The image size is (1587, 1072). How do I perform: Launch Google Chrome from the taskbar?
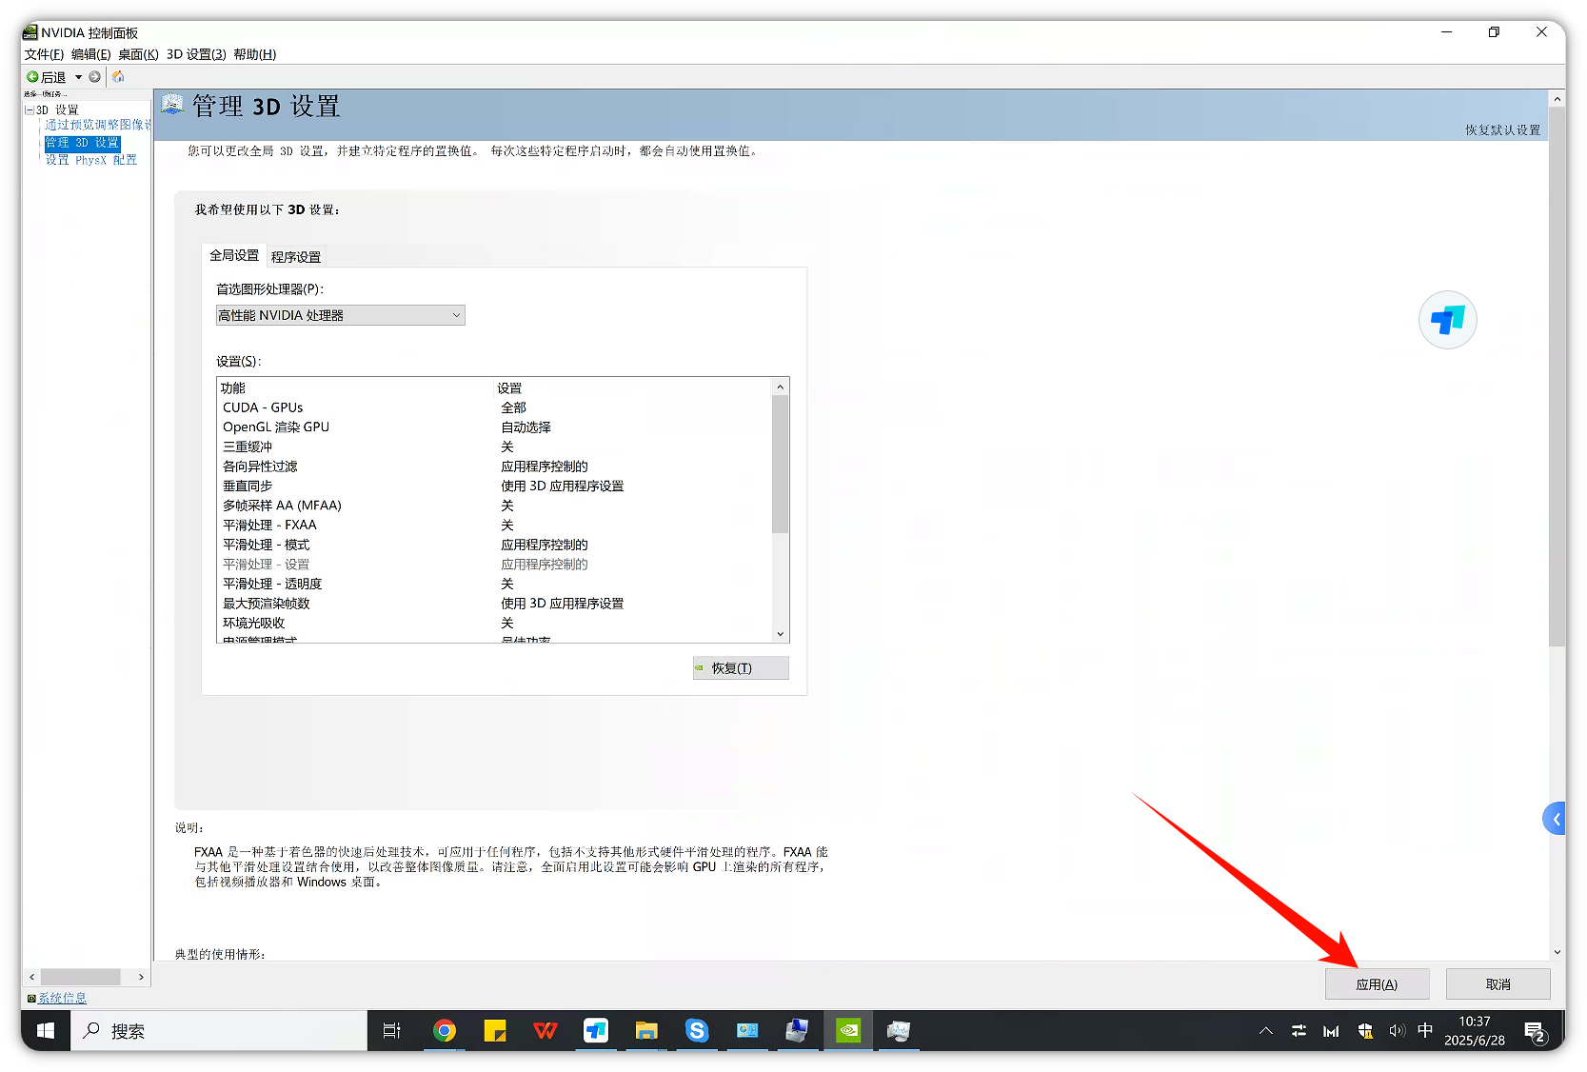pos(444,1031)
